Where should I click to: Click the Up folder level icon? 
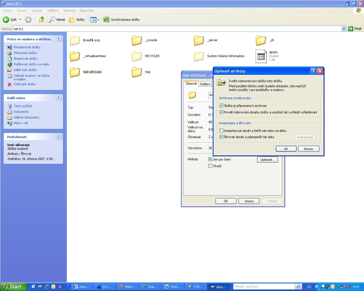coord(42,20)
